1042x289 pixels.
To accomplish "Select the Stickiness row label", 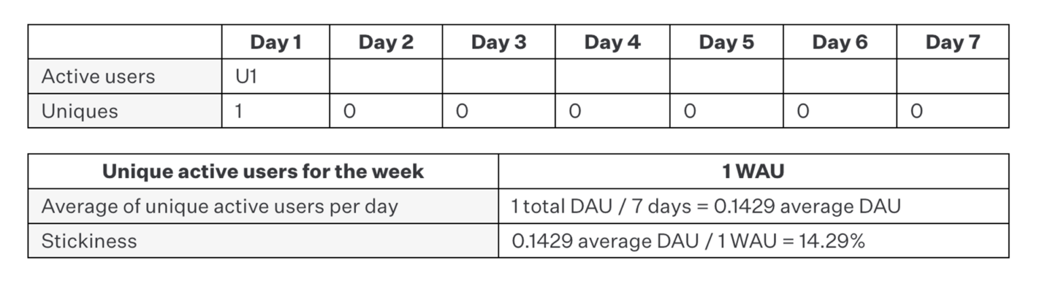I will [x=89, y=241].
